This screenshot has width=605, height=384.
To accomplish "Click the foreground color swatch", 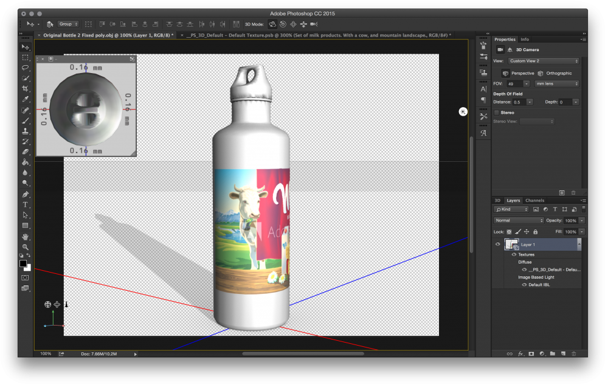I will click(x=24, y=264).
